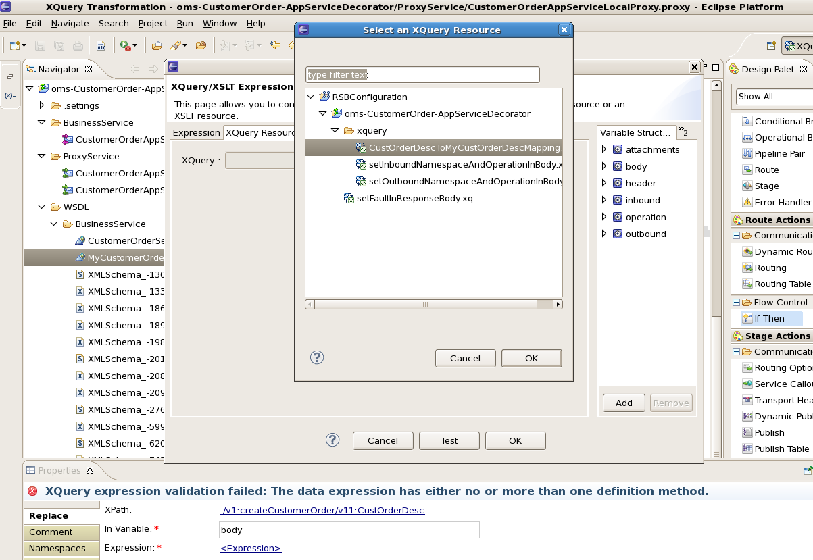Image resolution: width=813 pixels, height=560 pixels.
Task: Open the Navigate menu
Action: pyautogui.click(x=70, y=23)
